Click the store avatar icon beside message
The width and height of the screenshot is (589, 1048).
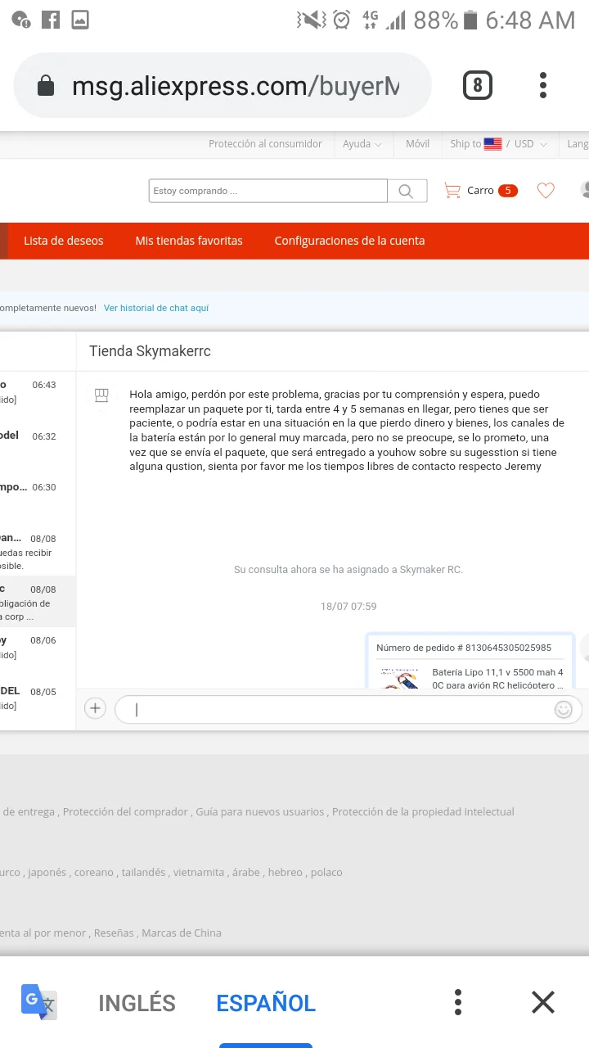(x=101, y=395)
